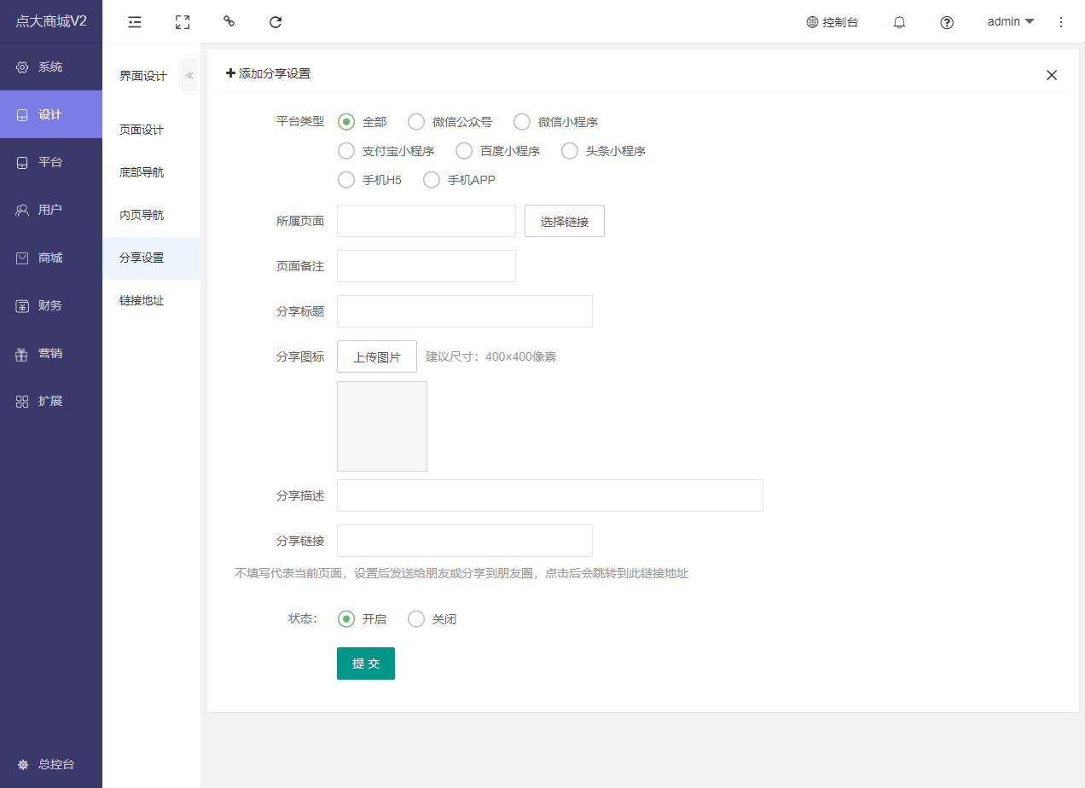
Task: Open 商城 in left sidebar
Action: click(50, 258)
